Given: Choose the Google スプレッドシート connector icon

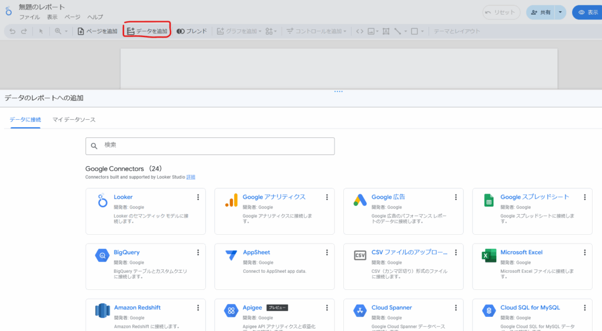Looking at the screenshot, I should [488, 200].
